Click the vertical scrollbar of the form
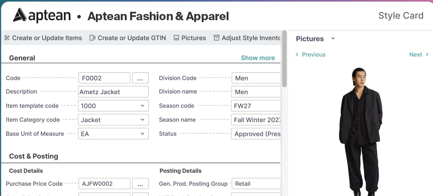433x196 pixels. tap(284, 59)
